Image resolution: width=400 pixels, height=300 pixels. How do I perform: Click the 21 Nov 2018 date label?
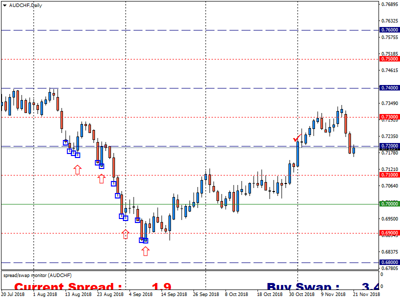point(366,294)
